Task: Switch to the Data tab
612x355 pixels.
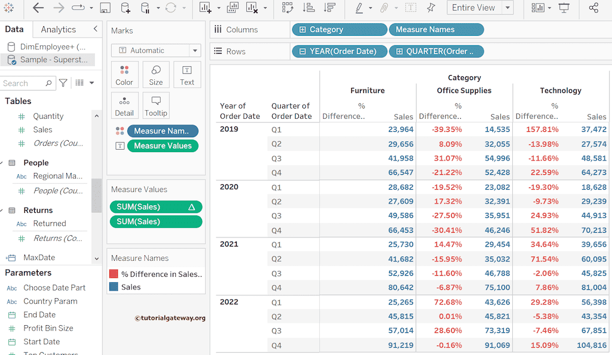Action: [x=15, y=29]
